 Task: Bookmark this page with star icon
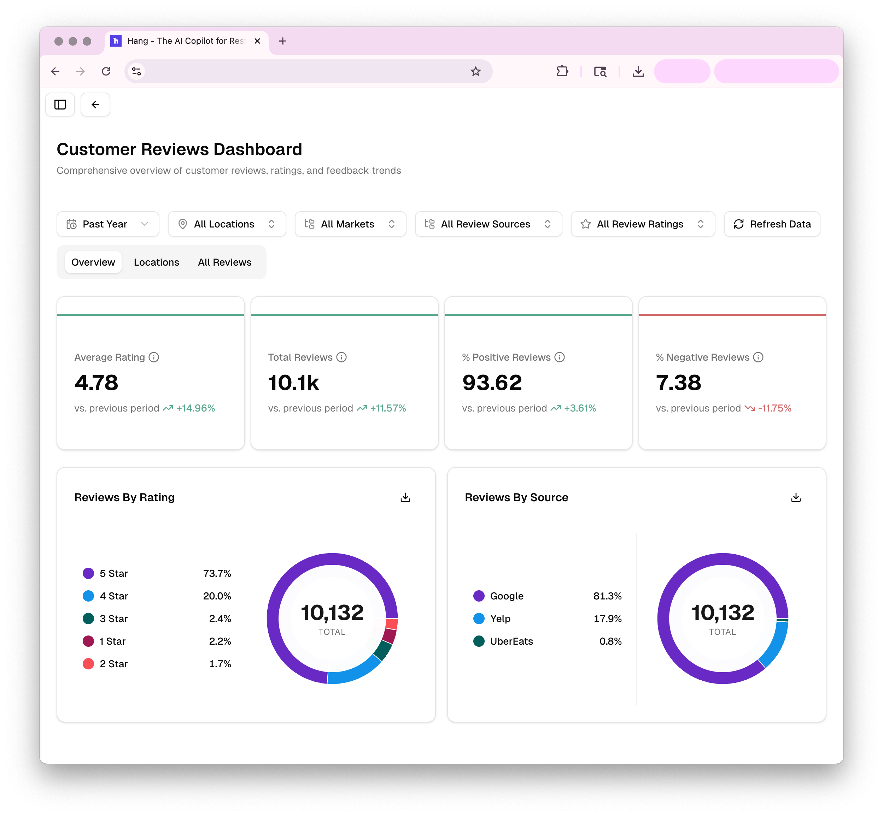click(475, 71)
